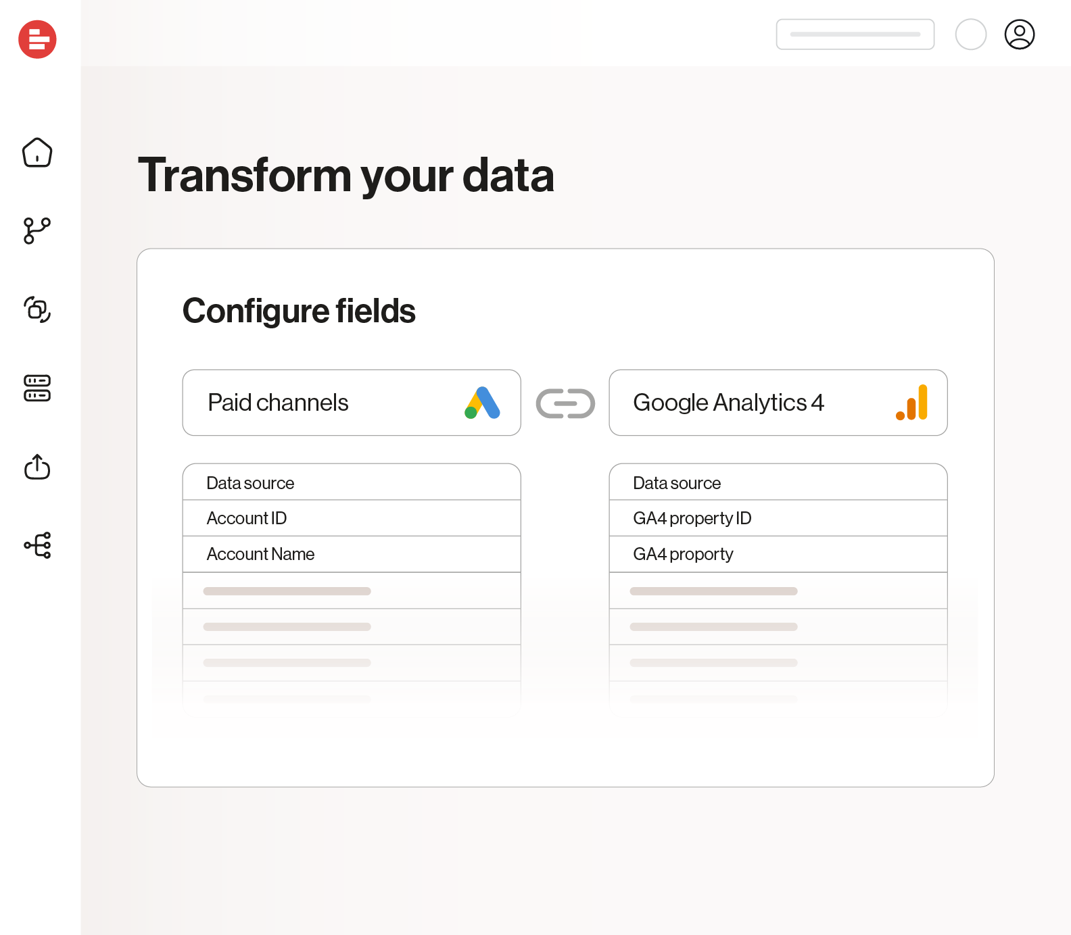Select the Account Name field row
The height and width of the screenshot is (935, 1071).
click(x=351, y=554)
